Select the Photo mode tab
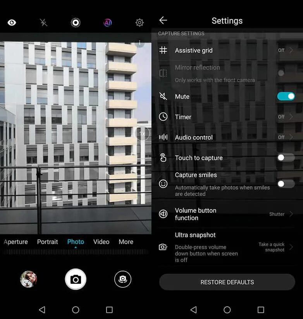The height and width of the screenshot is (319, 303). (76, 242)
